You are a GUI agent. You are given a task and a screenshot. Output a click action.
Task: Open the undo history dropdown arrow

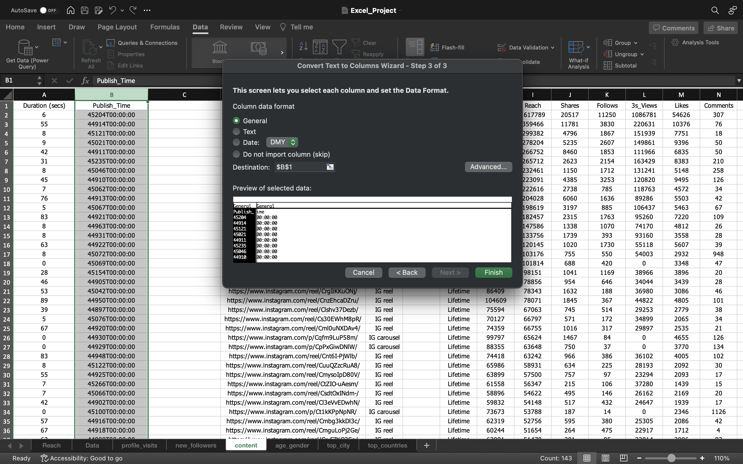click(x=122, y=10)
